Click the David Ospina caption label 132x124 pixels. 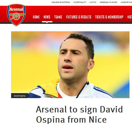click(x=20, y=96)
